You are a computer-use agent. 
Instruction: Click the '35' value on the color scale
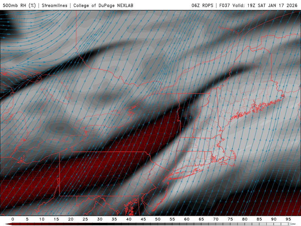click(x=114, y=219)
